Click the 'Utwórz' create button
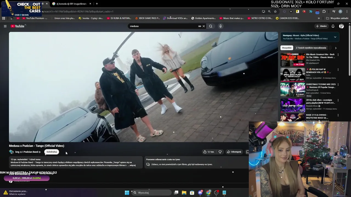Image resolution: width=351 pixels, height=197 pixels. [321, 26]
